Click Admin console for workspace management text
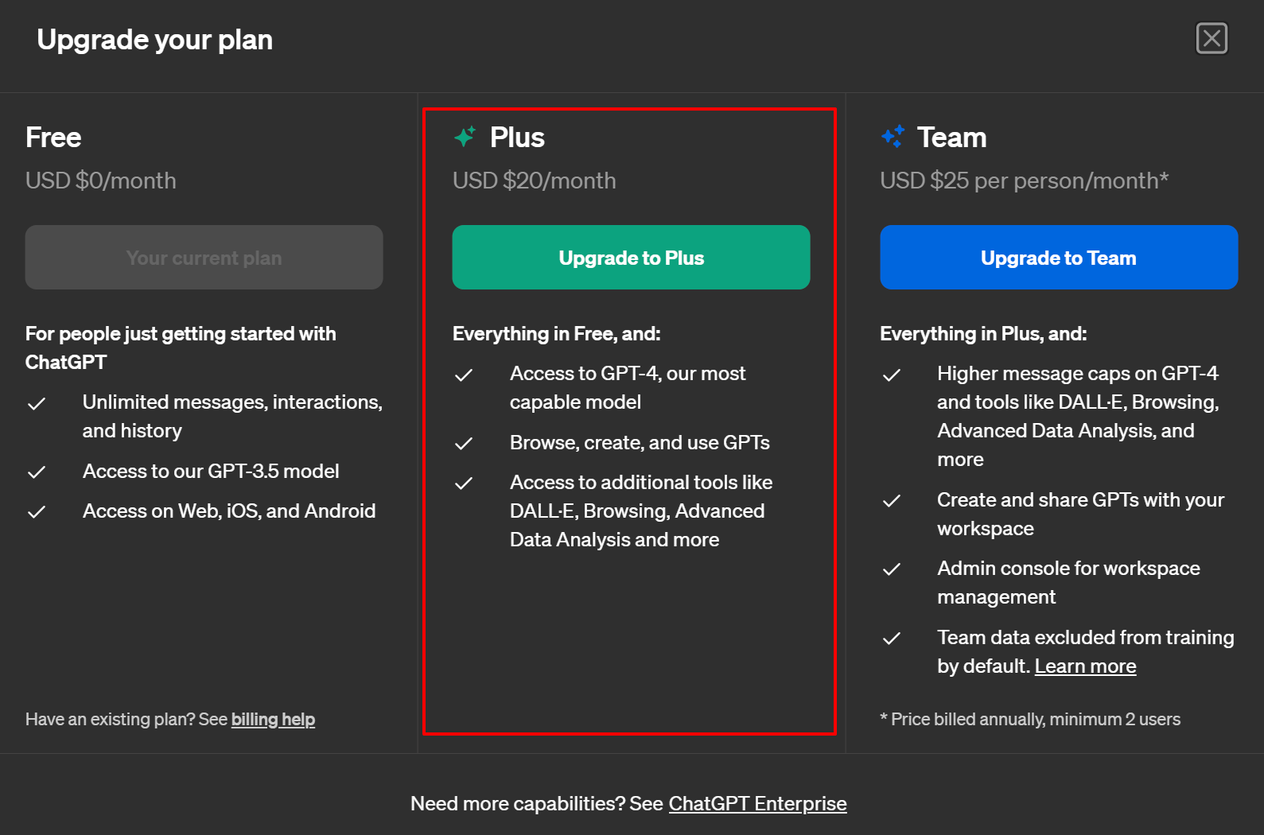This screenshot has width=1264, height=835. pyautogui.click(x=1068, y=582)
